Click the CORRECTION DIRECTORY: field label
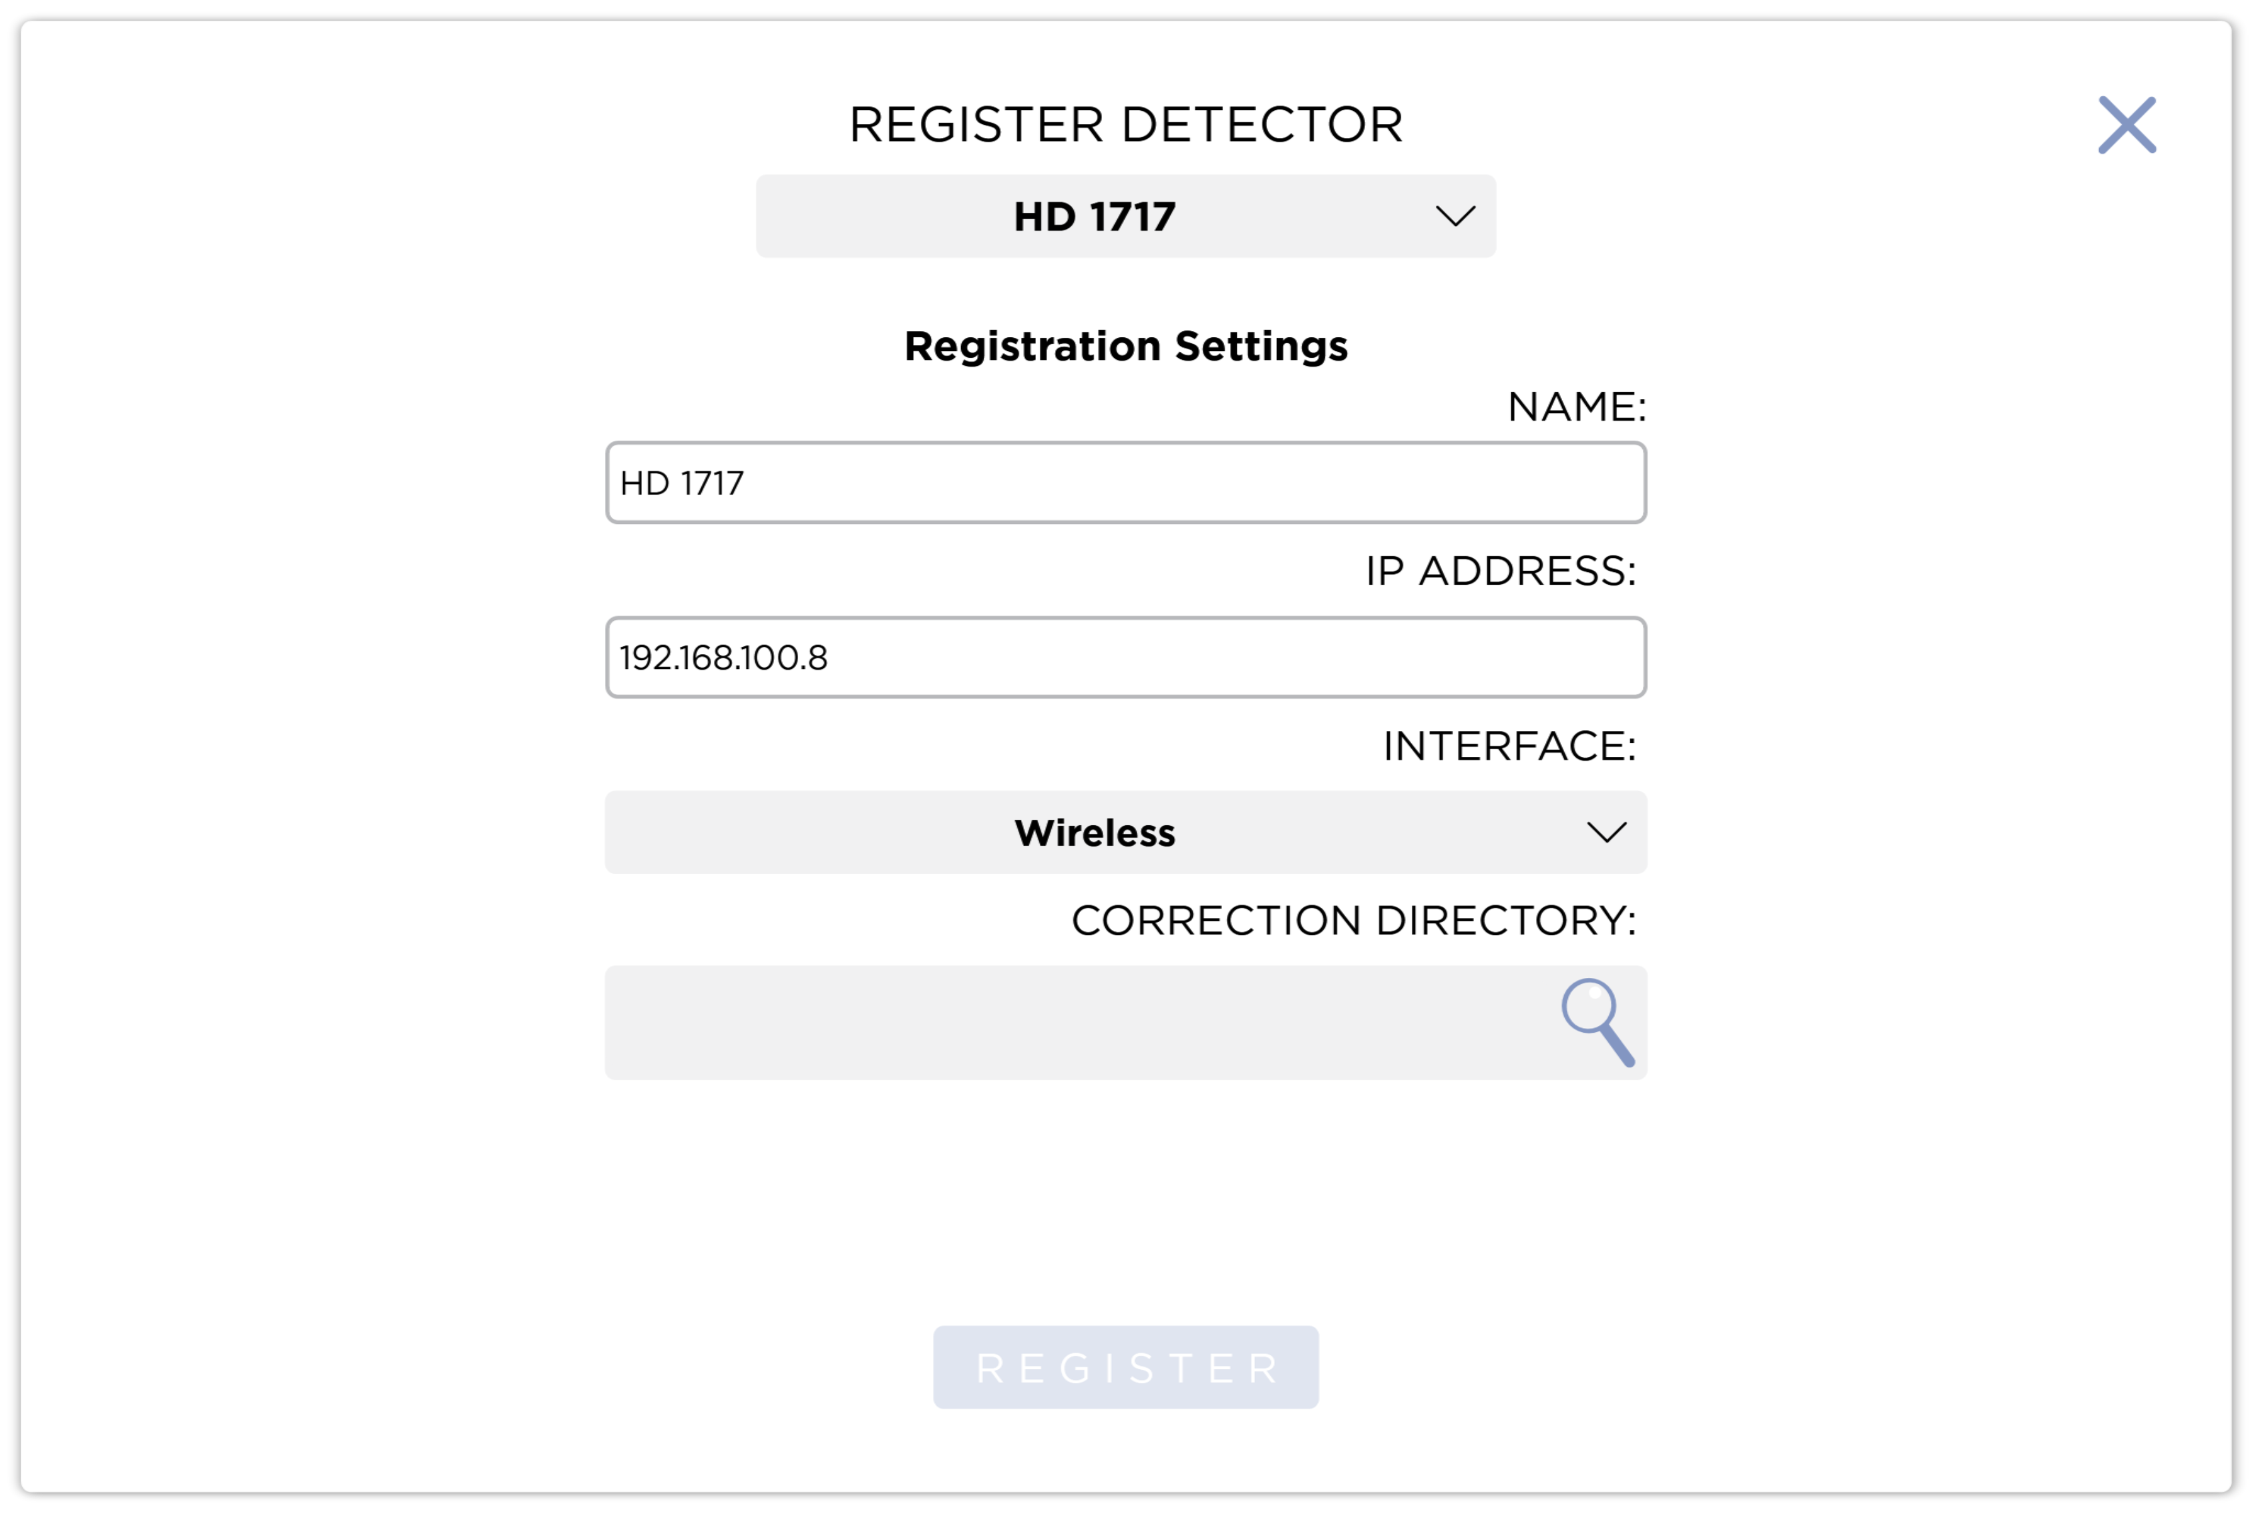2254x1514 pixels. tap(1353, 920)
